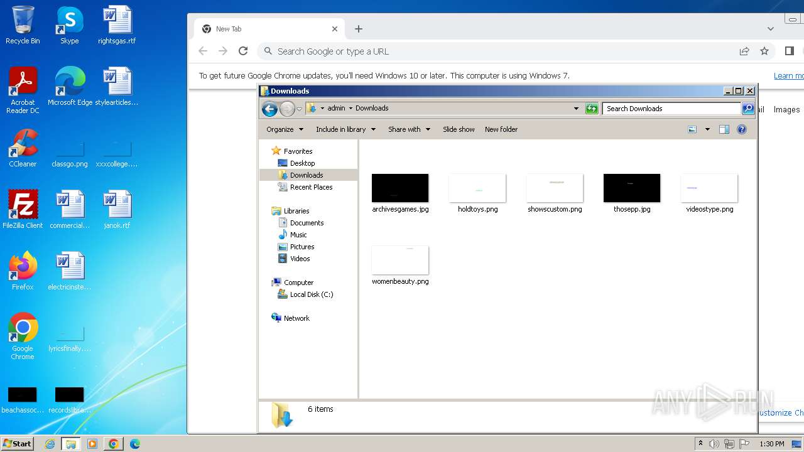Open a new Chrome tab
Viewport: 804px width, 452px height.
point(359,29)
